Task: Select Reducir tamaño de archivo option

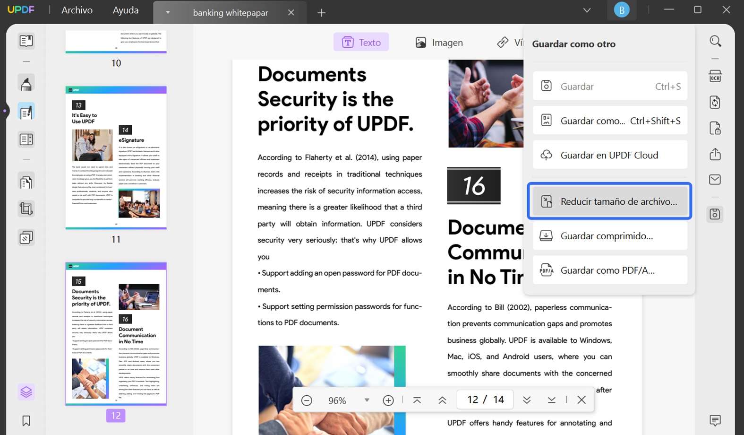Action: pos(609,201)
